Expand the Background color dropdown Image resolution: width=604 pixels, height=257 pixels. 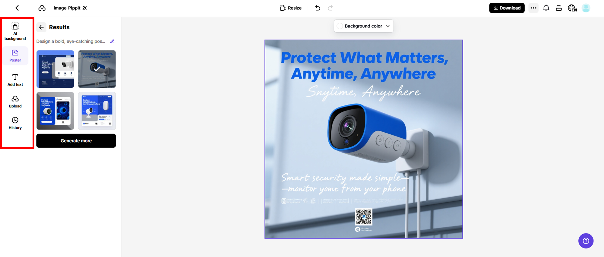364,26
